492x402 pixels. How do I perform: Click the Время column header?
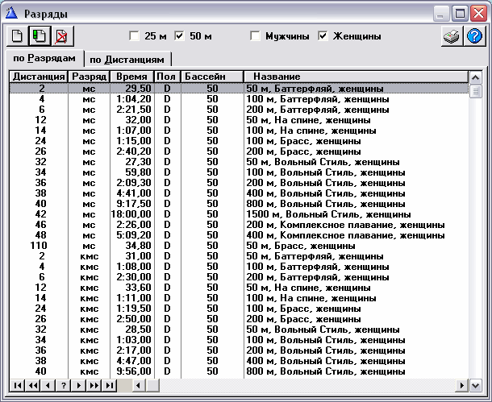(x=131, y=76)
